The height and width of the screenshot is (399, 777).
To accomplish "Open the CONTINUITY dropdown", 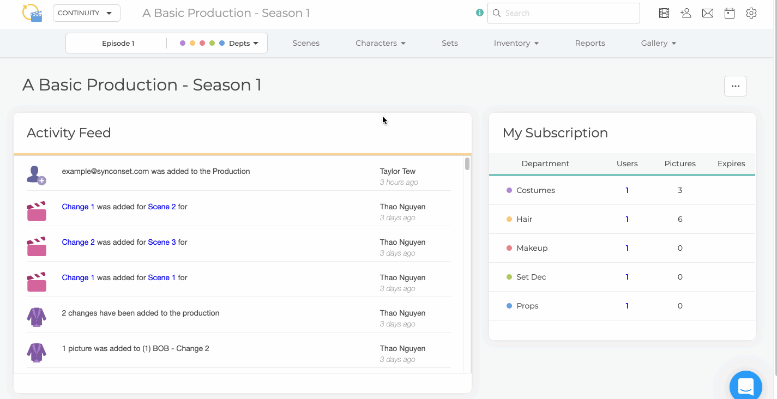I will pyautogui.click(x=86, y=13).
